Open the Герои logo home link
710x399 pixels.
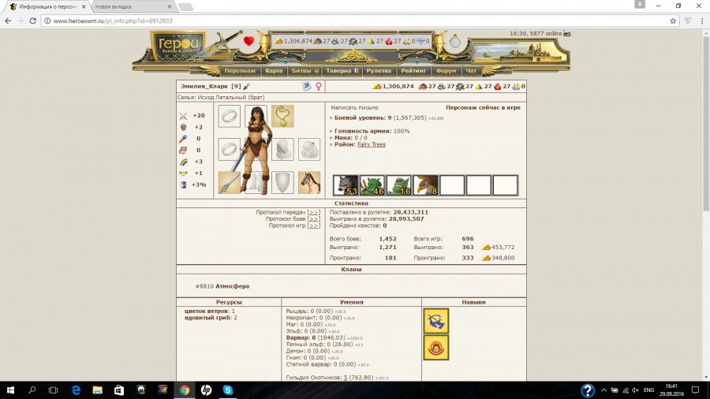178,47
